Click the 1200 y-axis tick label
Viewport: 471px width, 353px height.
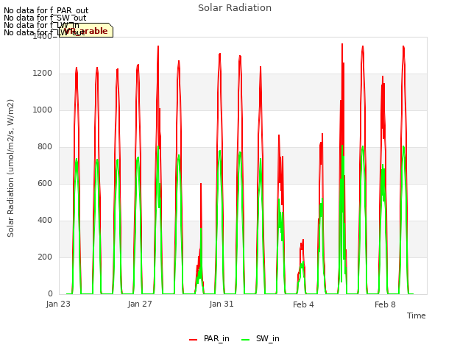[x=43, y=74]
